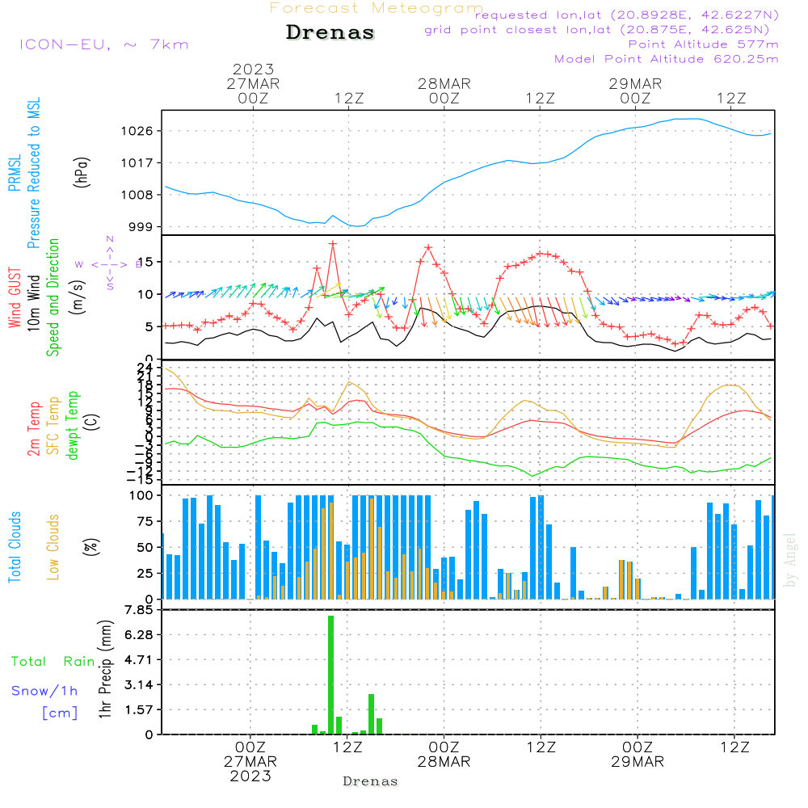The width and height of the screenshot is (808, 808).
Task: Click the 'requested lon,lat (20.8928E, 42.6227N)' line
Action: (627, 15)
